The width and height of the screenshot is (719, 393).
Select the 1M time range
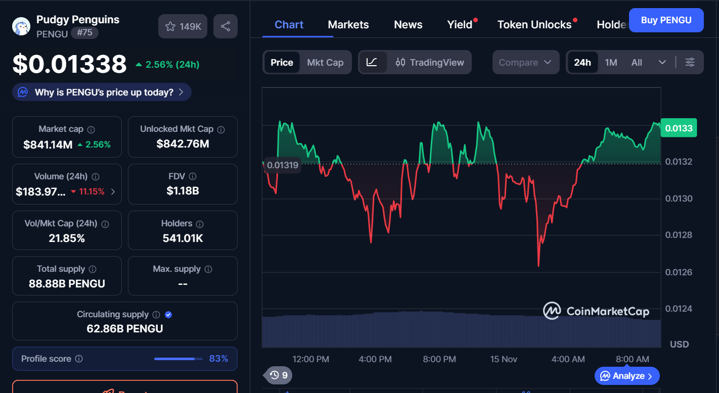(x=611, y=62)
